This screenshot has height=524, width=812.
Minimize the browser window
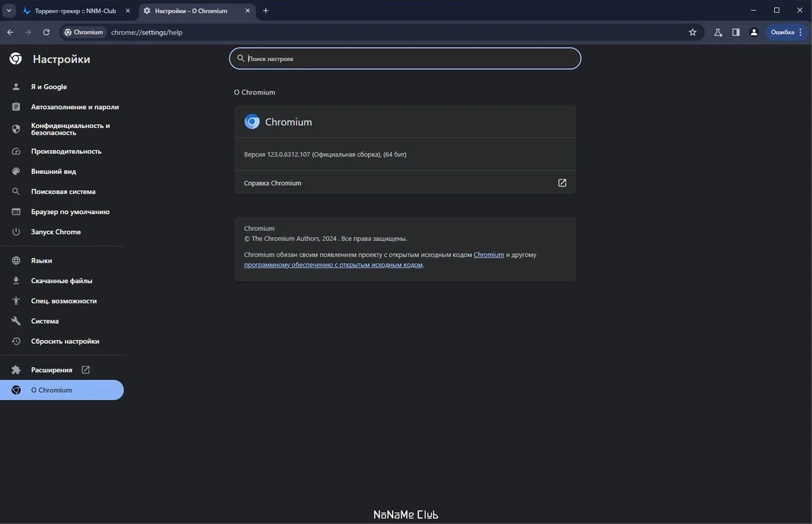point(754,10)
